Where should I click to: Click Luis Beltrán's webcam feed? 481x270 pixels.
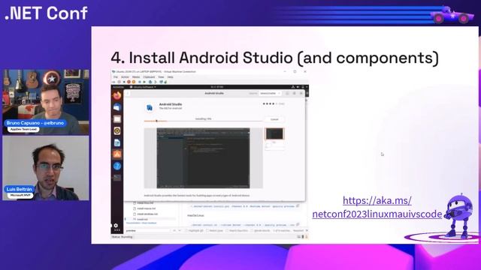tap(46, 168)
